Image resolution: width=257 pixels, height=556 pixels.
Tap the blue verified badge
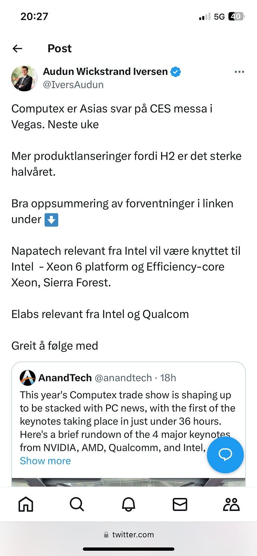175,72
